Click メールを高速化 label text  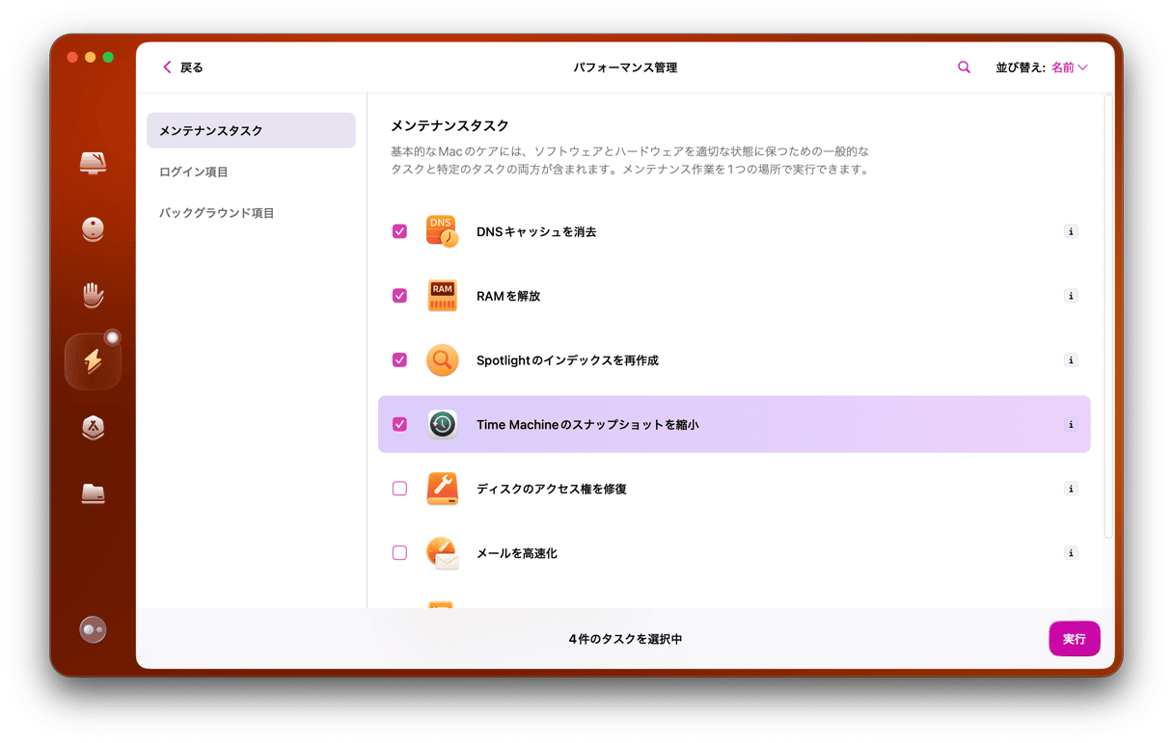click(x=517, y=554)
